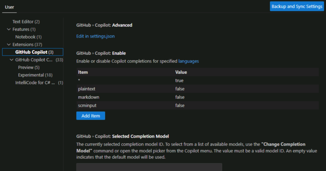This screenshot has height=171, width=326.
Task: Switch to the User settings tab
Action: pyautogui.click(x=9, y=7)
